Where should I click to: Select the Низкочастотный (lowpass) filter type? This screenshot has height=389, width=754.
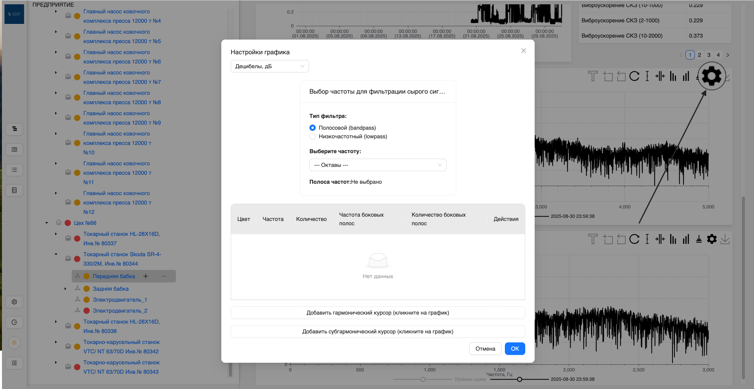(313, 136)
